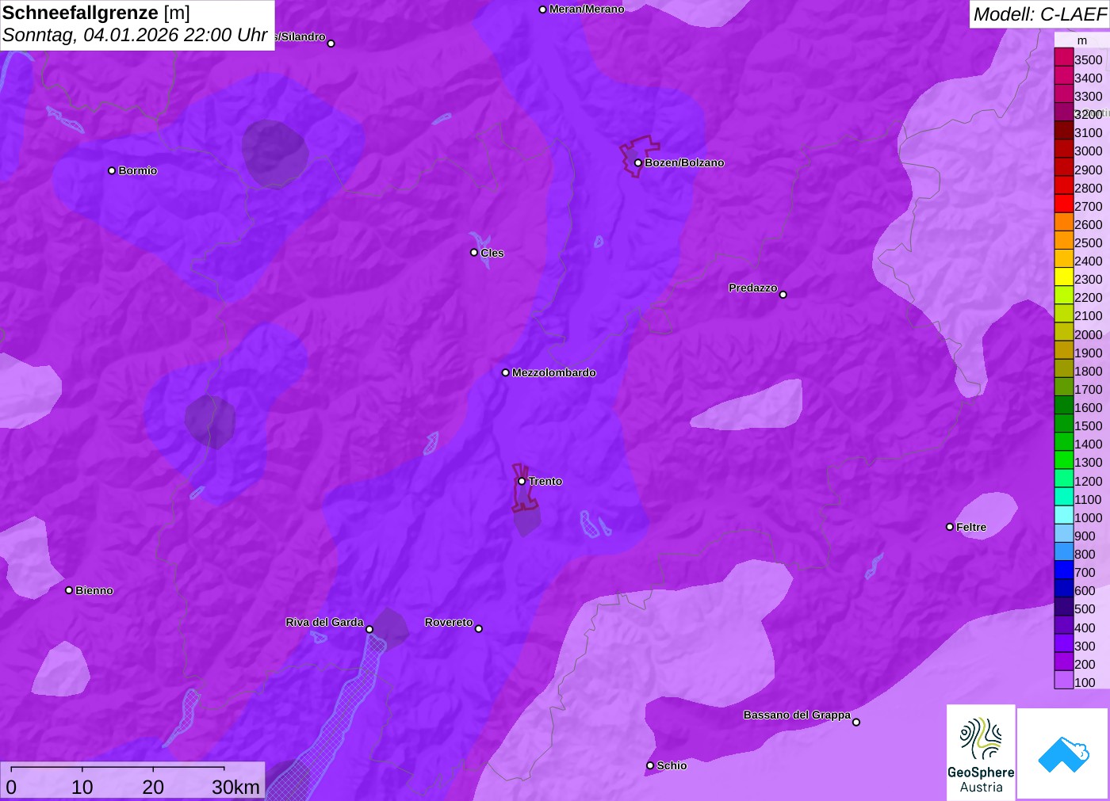Click the Mezzolombardo location marker
The height and width of the screenshot is (801, 1110).
[x=506, y=372]
